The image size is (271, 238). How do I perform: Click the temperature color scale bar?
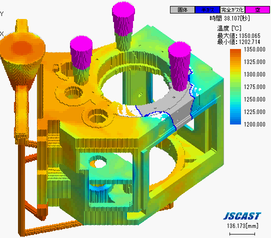pyautogui.click(x=235, y=87)
